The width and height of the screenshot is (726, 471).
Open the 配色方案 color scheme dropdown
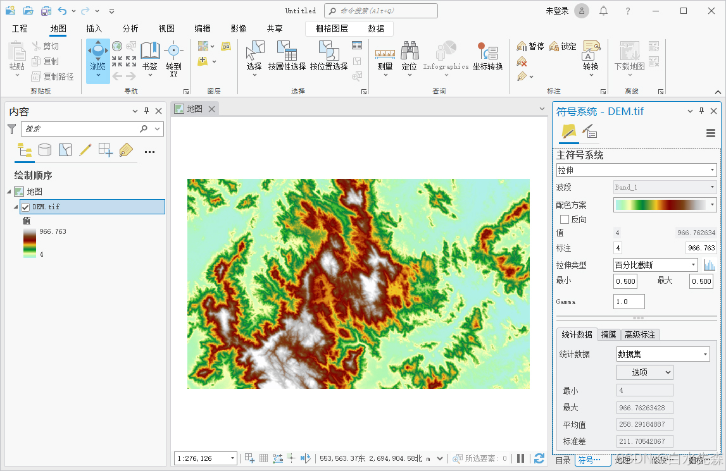(x=665, y=204)
